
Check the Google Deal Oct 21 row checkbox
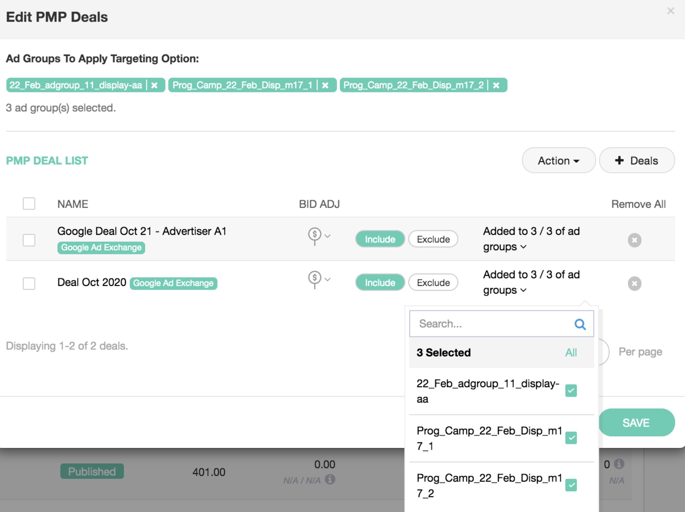click(29, 240)
